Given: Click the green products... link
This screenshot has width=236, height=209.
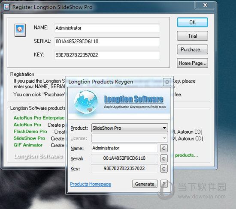Looking at the screenshot, I should click(x=187, y=155).
